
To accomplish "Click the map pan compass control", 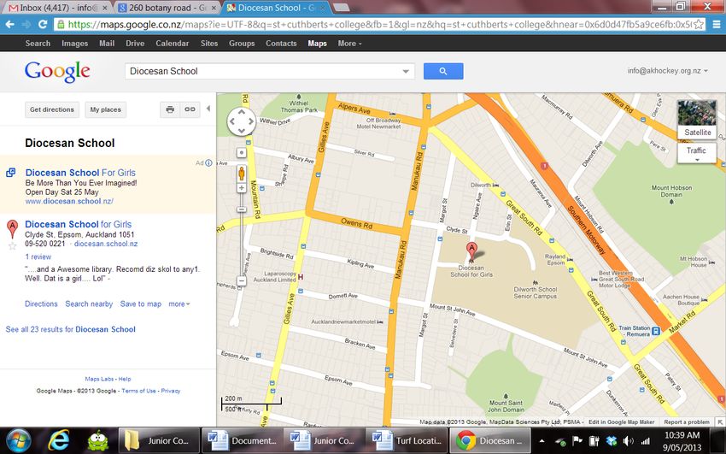I will coord(242,122).
